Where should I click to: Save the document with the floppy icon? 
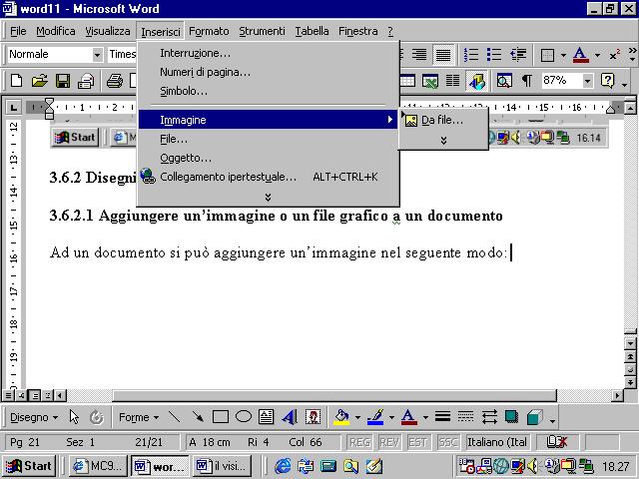[x=62, y=81]
